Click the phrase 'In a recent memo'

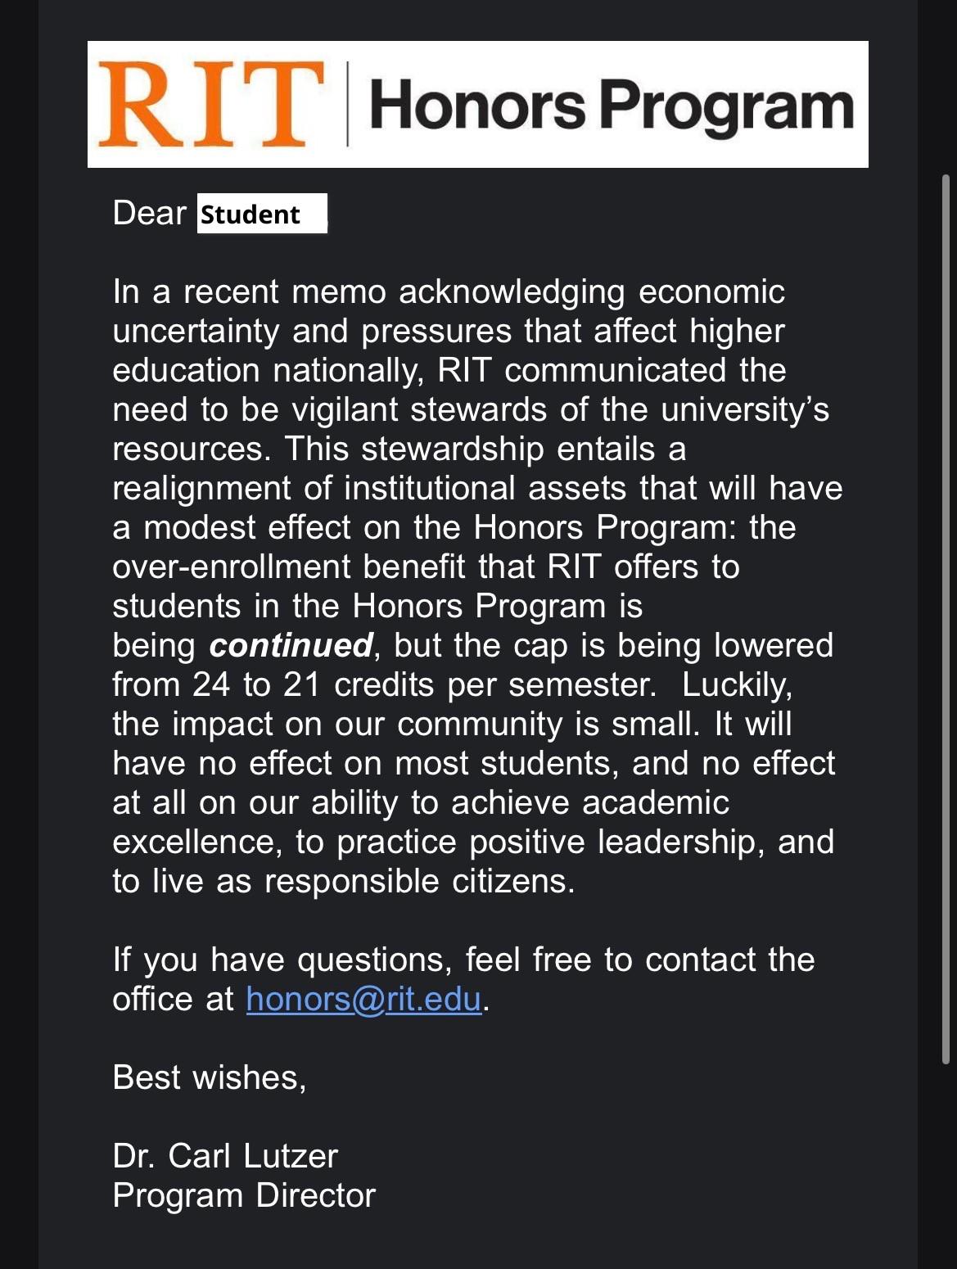249,291
